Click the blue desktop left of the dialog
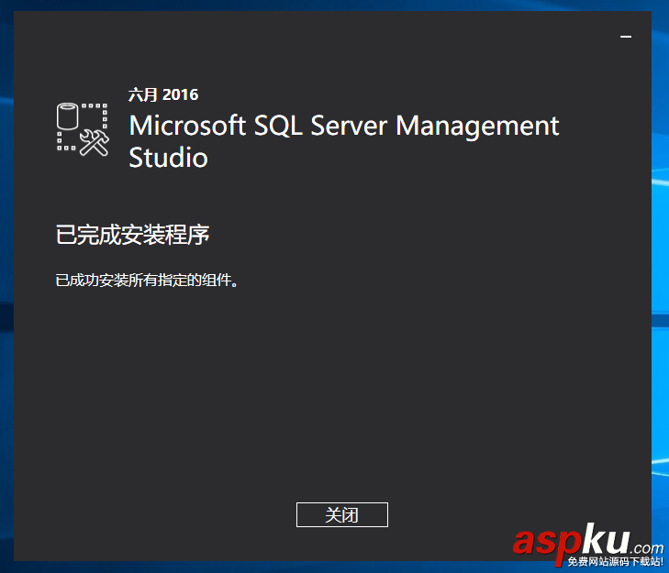Image resolution: width=669 pixels, height=573 pixels. pyautogui.click(x=6, y=275)
